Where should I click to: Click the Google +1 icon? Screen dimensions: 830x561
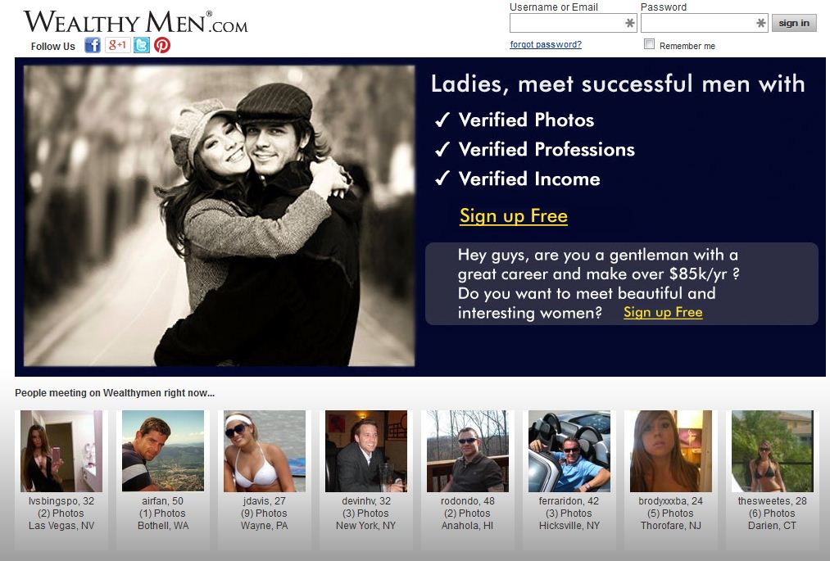coord(117,45)
